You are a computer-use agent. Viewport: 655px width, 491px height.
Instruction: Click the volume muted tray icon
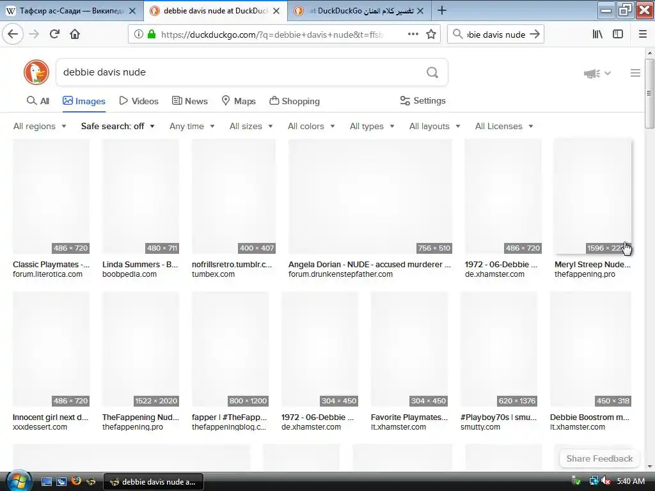coord(606,481)
